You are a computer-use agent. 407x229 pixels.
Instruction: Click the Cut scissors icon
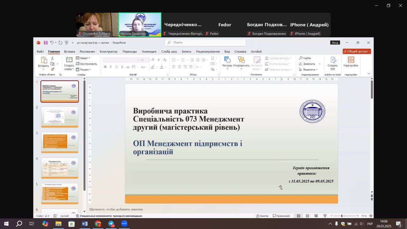(x=52, y=58)
